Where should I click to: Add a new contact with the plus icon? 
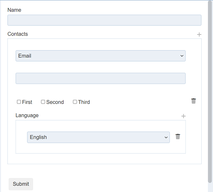click(x=199, y=34)
